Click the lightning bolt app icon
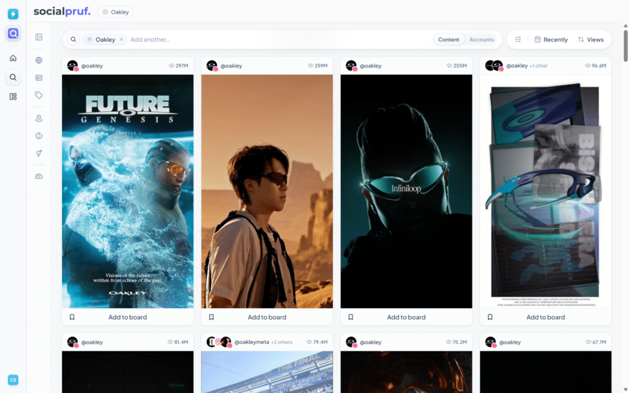 [13, 14]
